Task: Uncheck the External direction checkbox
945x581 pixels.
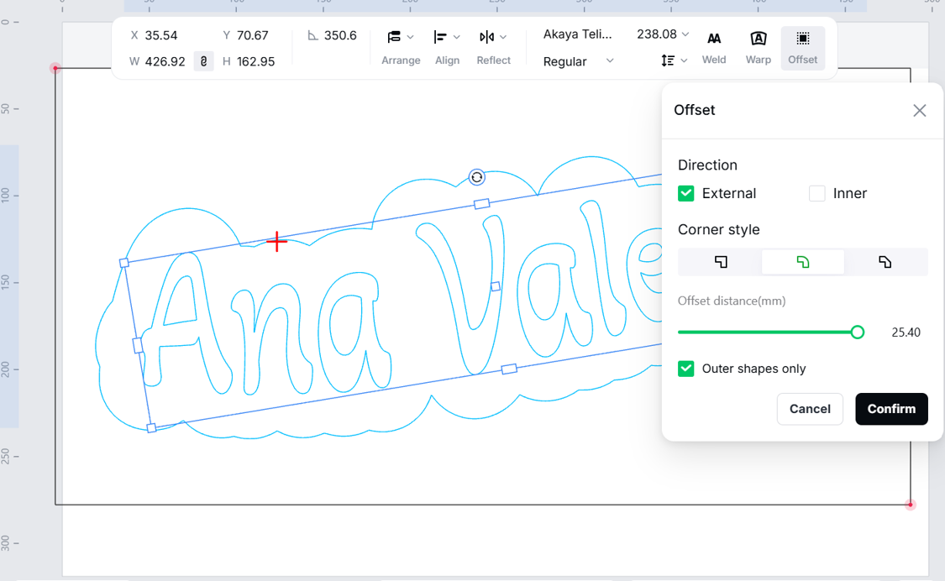Action: (x=685, y=193)
